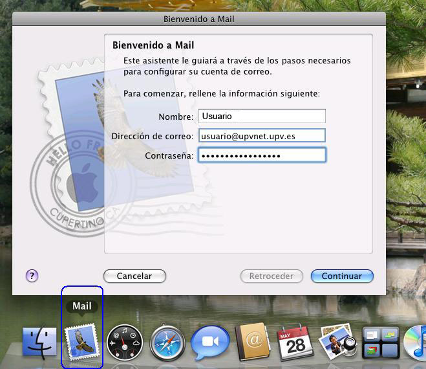This screenshot has width=426, height=369.
Task: Launch Safari compass icon in dock
Action: [x=167, y=342]
